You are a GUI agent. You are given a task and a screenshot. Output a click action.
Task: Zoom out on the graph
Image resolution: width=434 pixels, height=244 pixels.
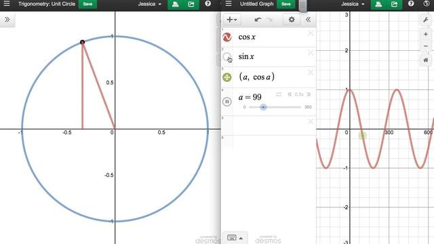pos(426,46)
